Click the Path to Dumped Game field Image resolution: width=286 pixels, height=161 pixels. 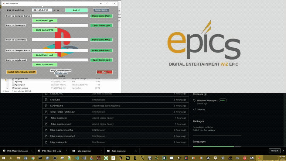point(60,16)
